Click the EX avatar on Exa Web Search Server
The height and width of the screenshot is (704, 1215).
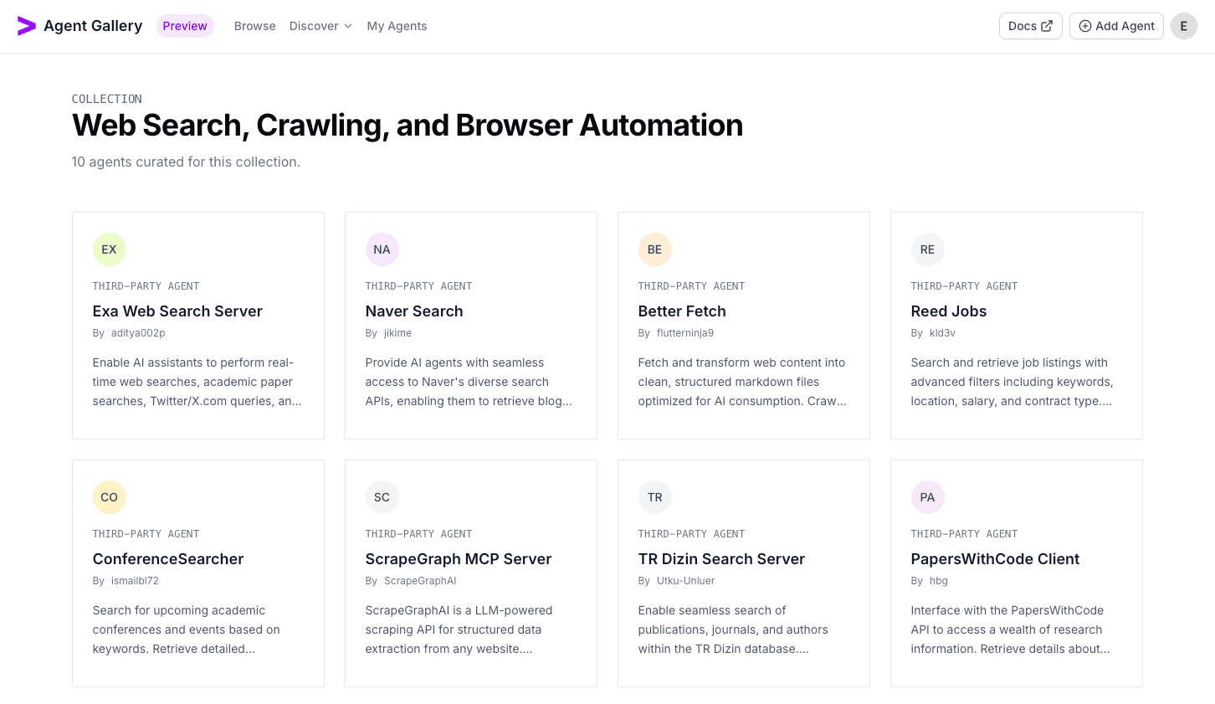click(x=109, y=249)
